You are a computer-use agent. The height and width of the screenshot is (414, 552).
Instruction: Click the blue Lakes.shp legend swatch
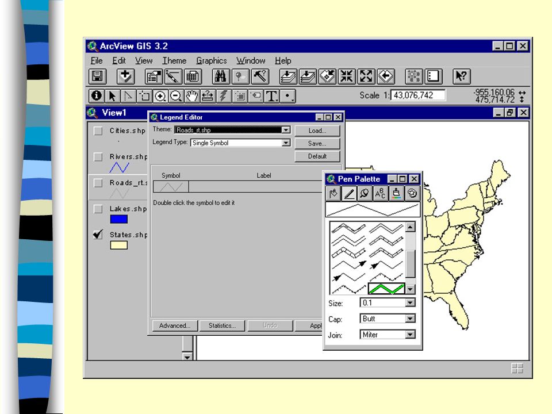(118, 219)
